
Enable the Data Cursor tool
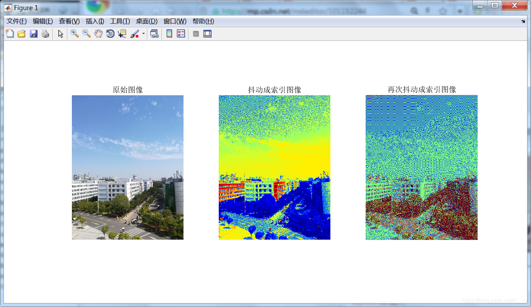[122, 34]
